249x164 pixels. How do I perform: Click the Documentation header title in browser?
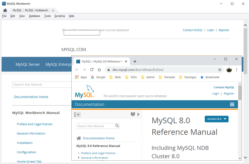pyautogui.click(x=90, y=105)
